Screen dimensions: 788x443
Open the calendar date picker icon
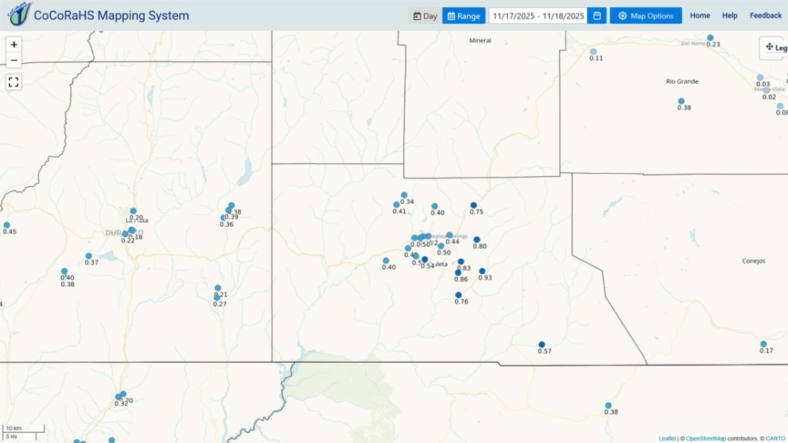coord(597,15)
